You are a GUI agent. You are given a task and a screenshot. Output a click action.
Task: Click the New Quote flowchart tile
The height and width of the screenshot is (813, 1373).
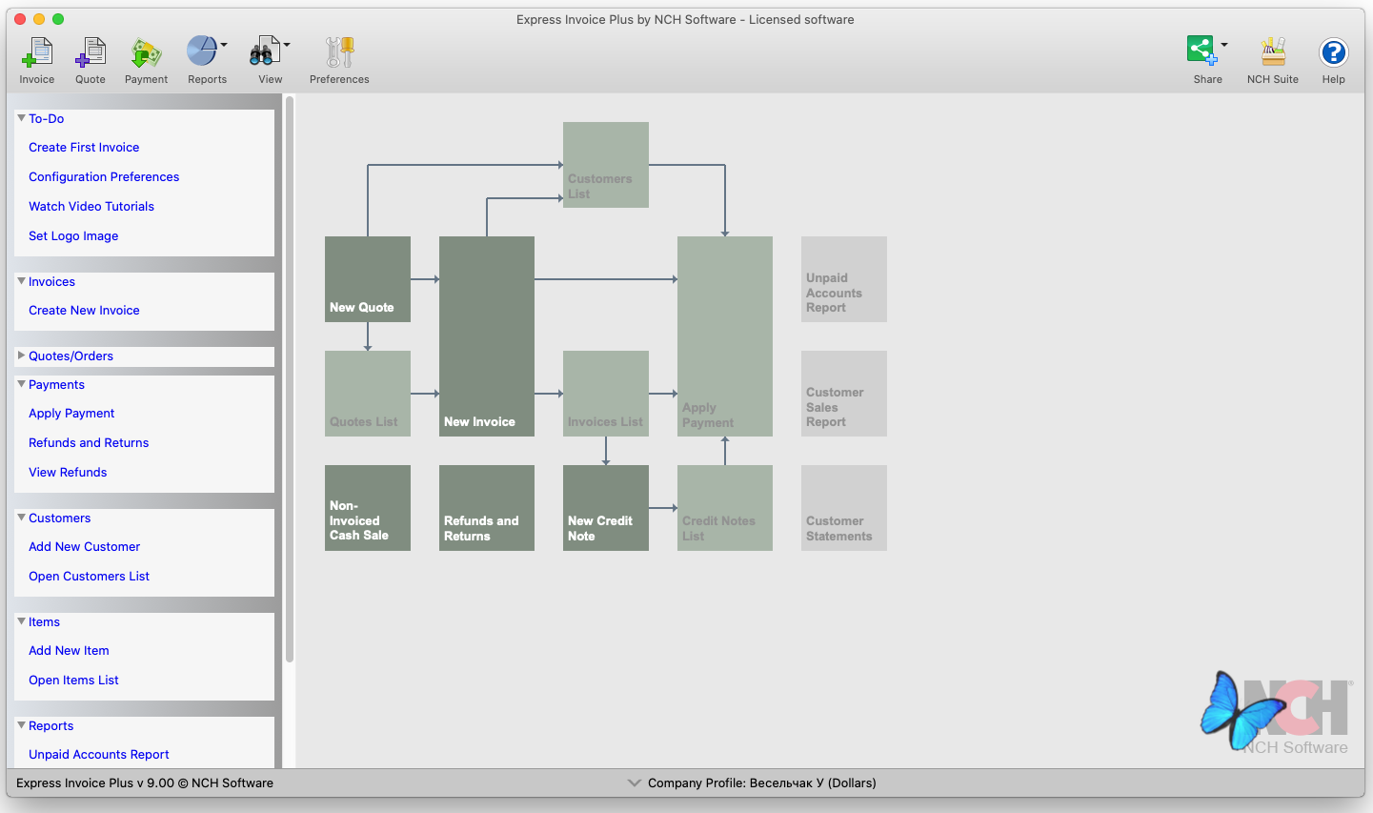pyautogui.click(x=368, y=279)
